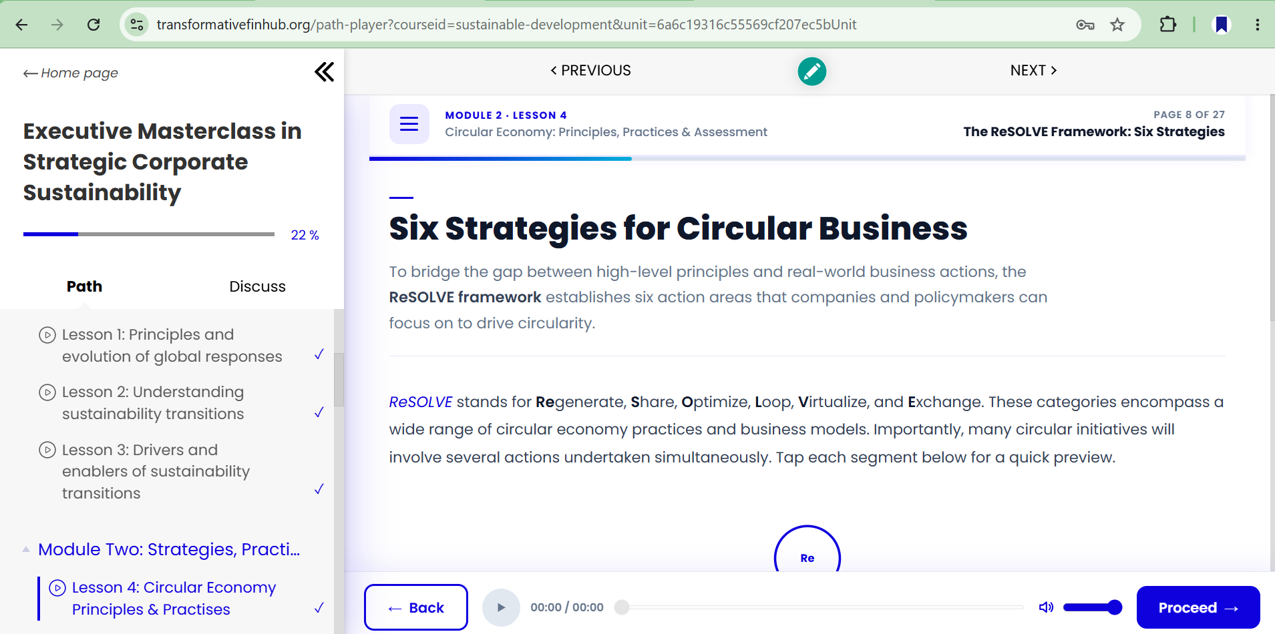Click the green pencil edit icon
This screenshot has height=634, width=1275.
811,71
